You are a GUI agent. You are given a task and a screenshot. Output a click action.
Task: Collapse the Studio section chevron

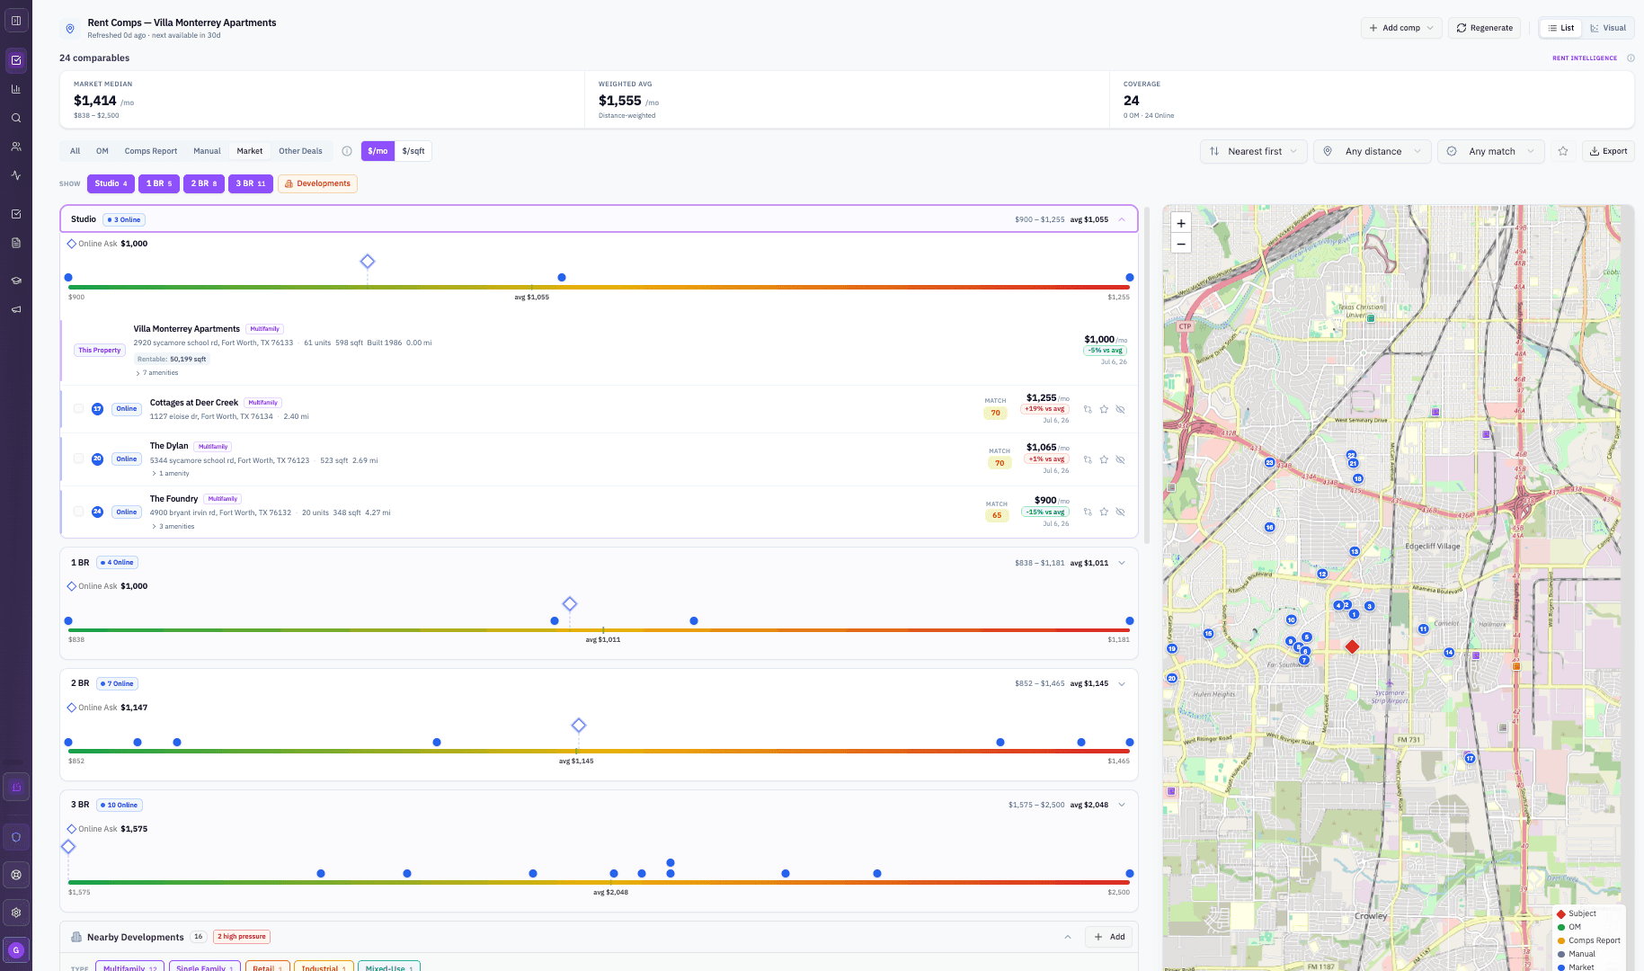coord(1122,219)
